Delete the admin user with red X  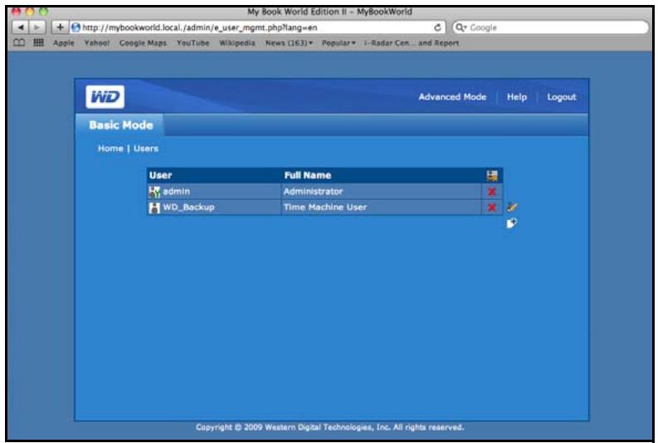click(x=492, y=192)
